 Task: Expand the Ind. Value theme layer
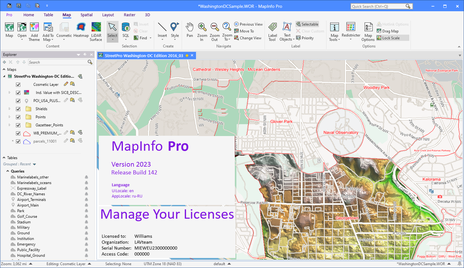(10, 93)
